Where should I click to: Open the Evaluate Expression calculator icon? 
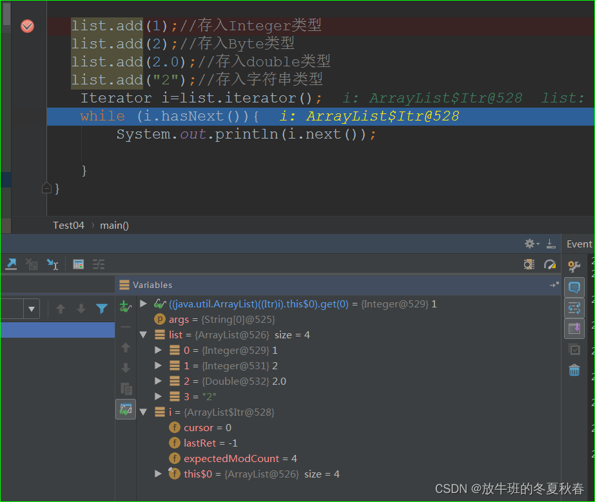(79, 264)
